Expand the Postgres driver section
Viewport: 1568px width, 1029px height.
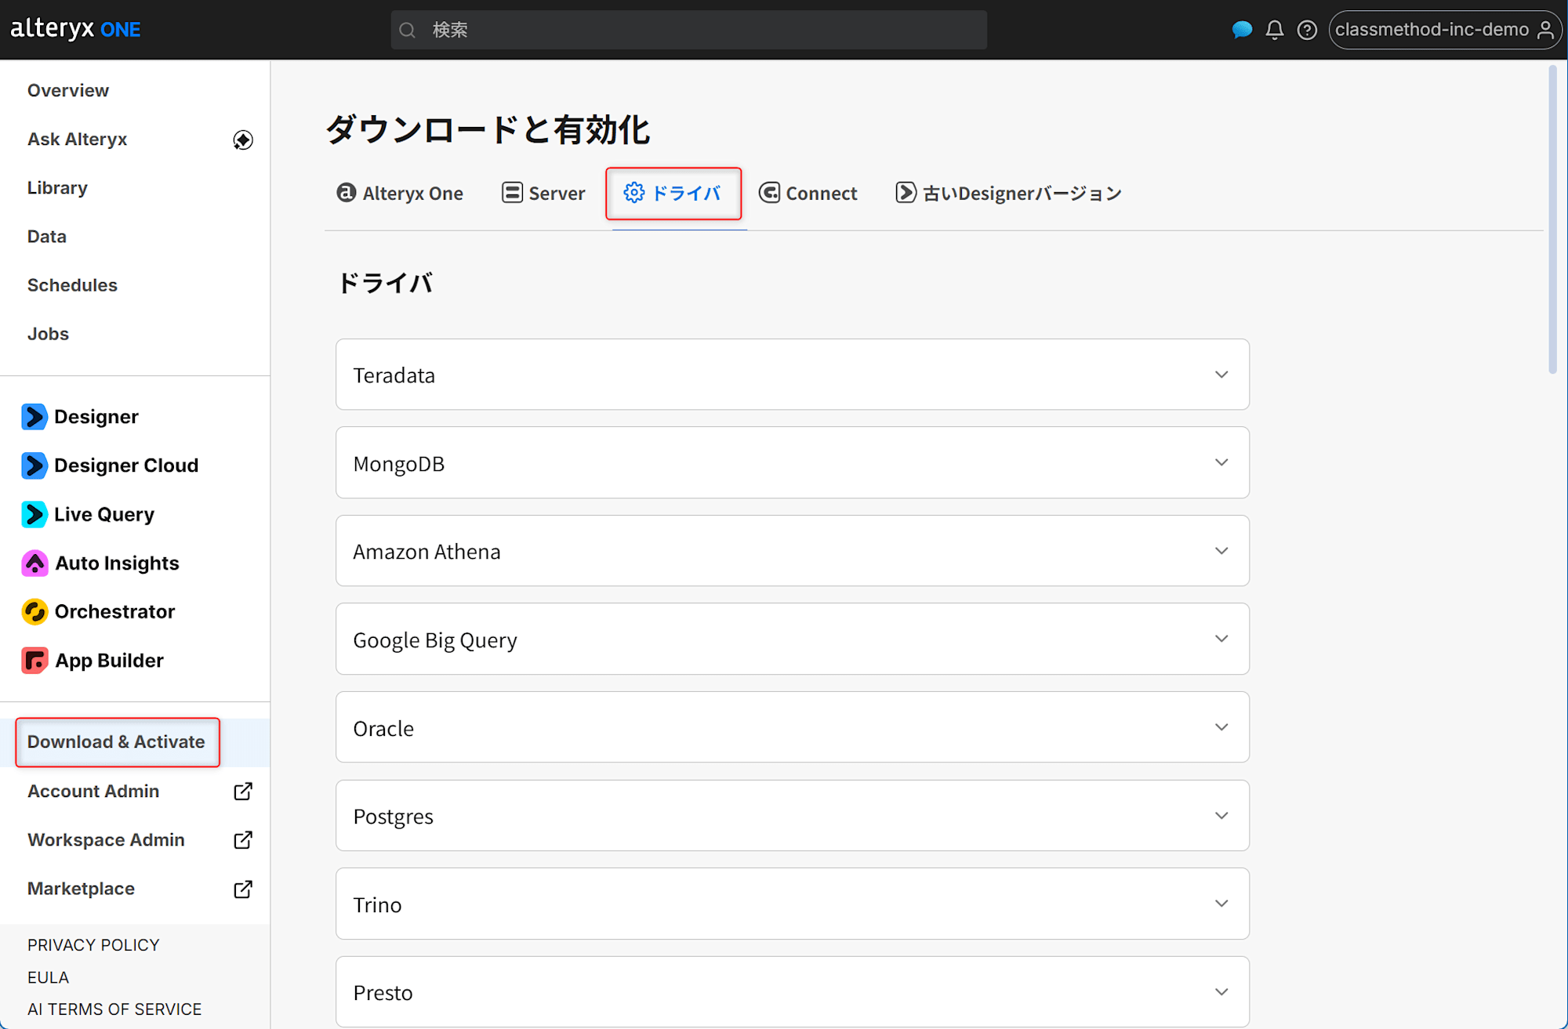(x=792, y=816)
